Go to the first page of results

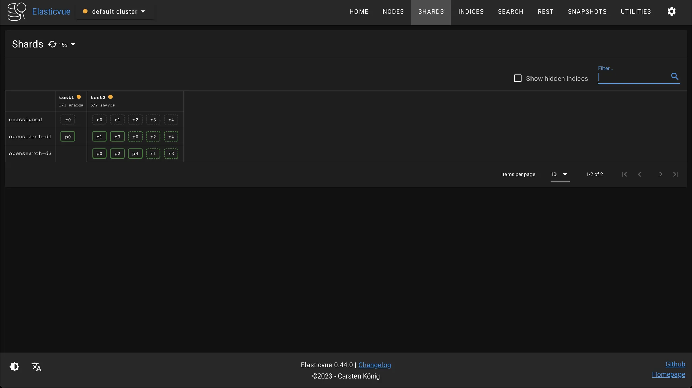[624, 174]
